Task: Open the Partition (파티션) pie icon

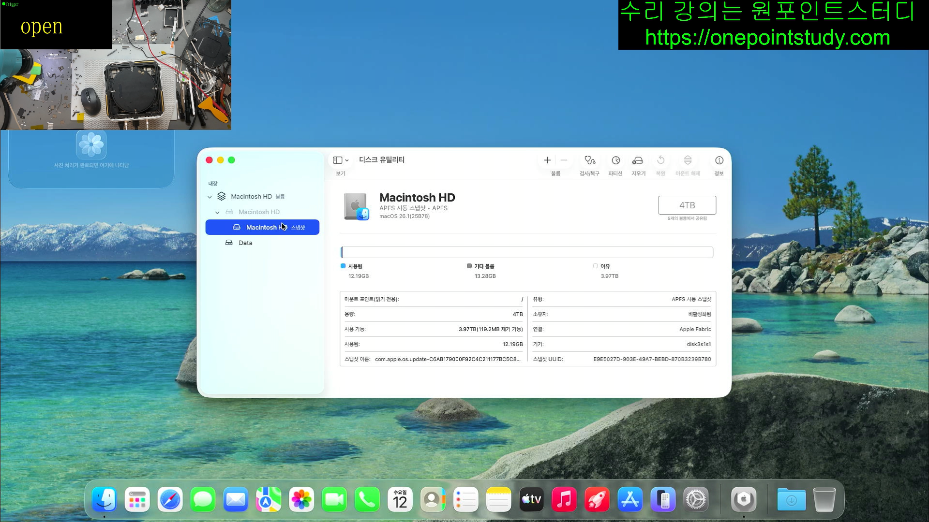Action: (615, 160)
